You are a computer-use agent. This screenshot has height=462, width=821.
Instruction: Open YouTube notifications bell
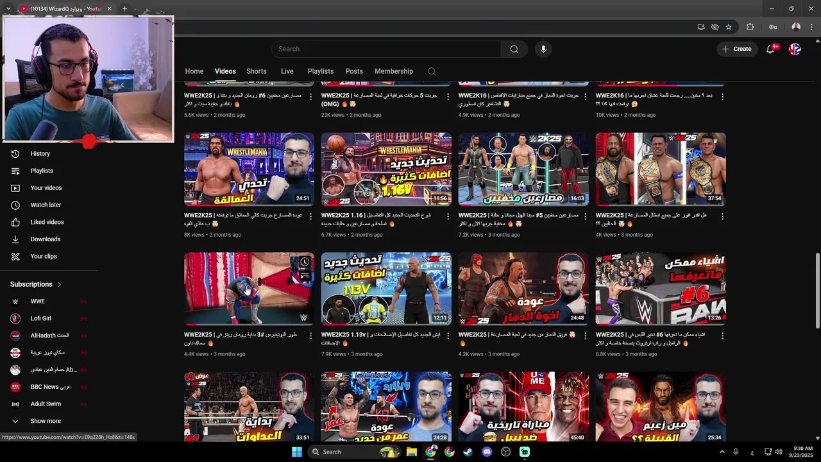[770, 49]
